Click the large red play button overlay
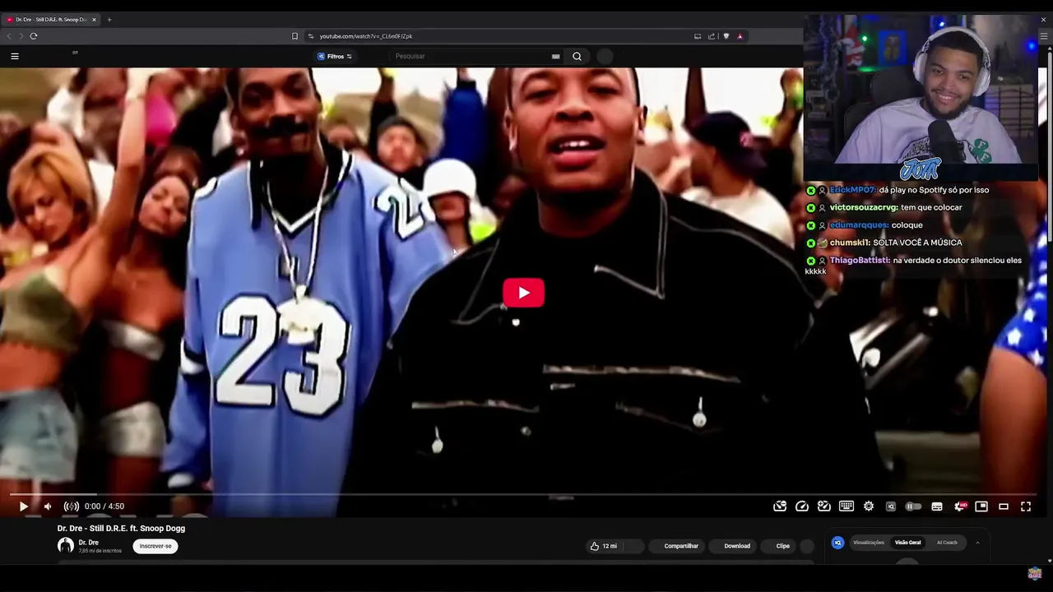1053x592 pixels. [x=523, y=293]
